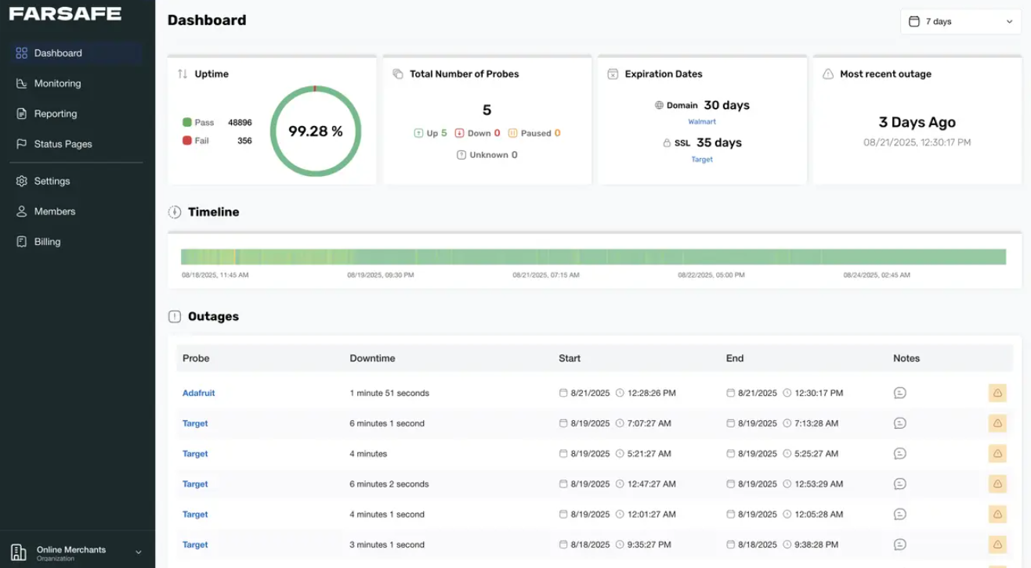This screenshot has height=568, width=1031.
Task: Click the timeline info icon
Action: pos(173,210)
